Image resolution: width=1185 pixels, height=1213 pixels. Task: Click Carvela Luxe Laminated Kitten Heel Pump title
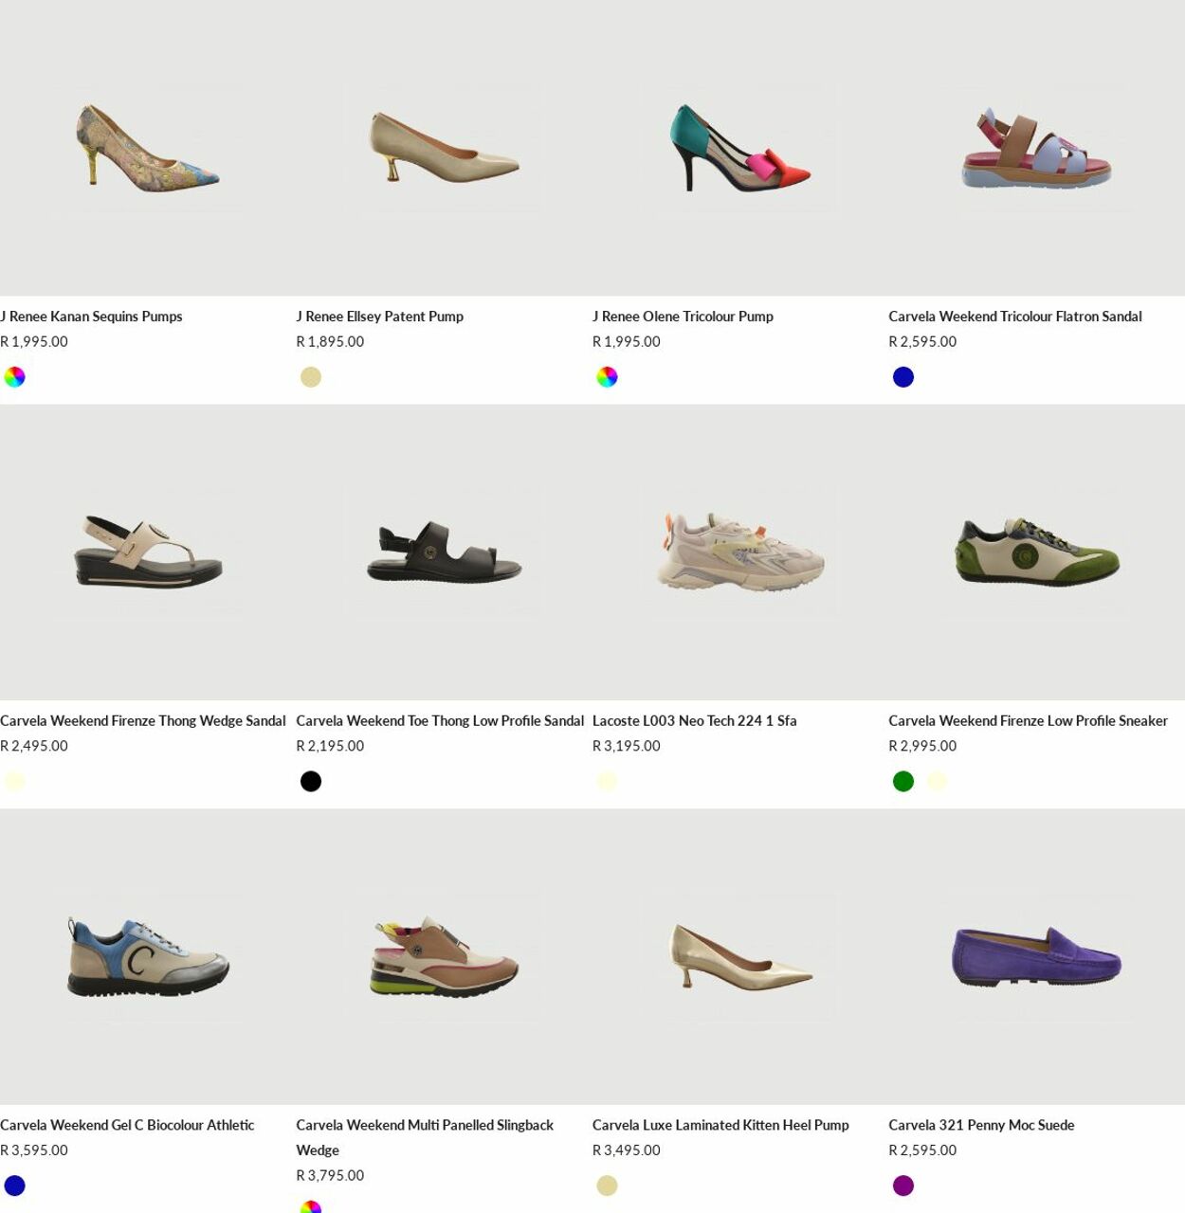coord(720,1126)
